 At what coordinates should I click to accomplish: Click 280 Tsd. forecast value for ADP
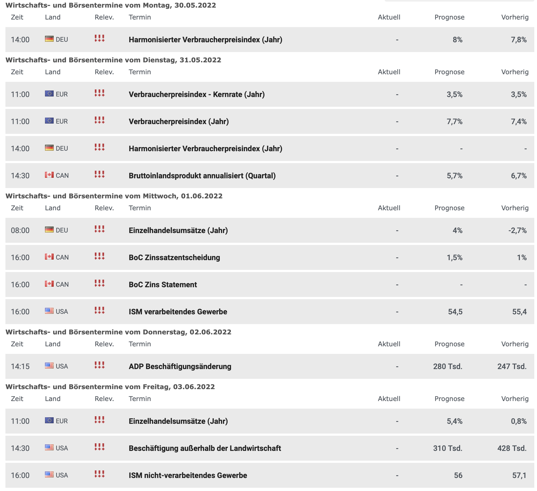(448, 367)
